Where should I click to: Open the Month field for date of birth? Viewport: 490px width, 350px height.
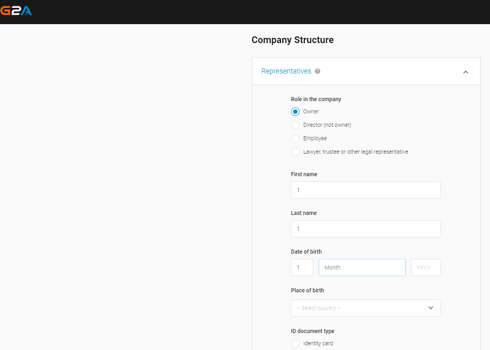point(362,267)
